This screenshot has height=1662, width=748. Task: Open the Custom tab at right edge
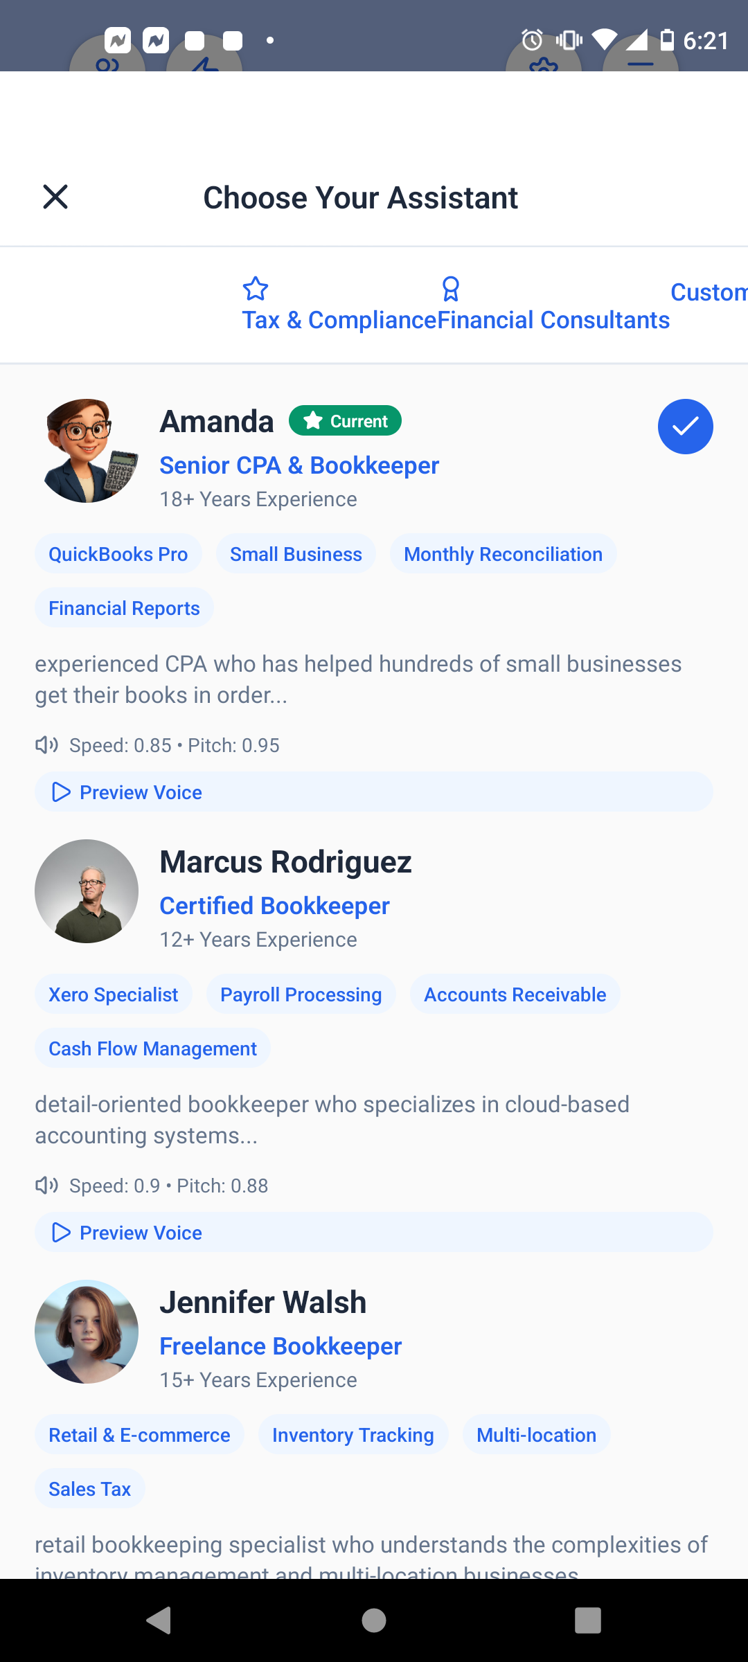(x=708, y=292)
